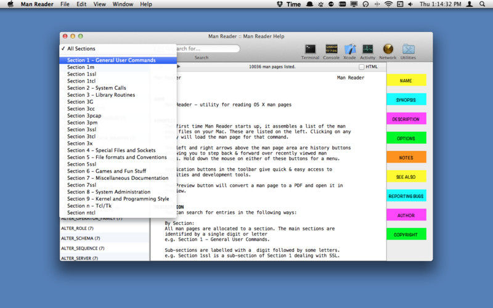Screen dimensions: 493x308
Task: Enable the HTML checkbox
Action: click(362, 67)
